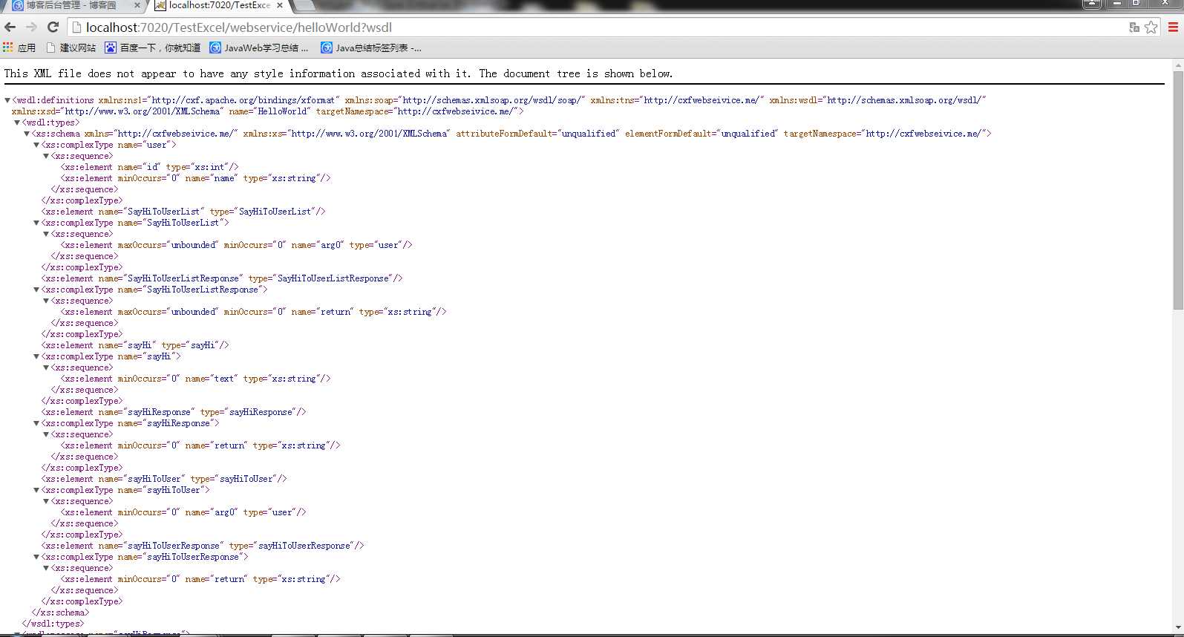
Task: Collapse the wsdl:definitions root node
Action: pos(7,100)
